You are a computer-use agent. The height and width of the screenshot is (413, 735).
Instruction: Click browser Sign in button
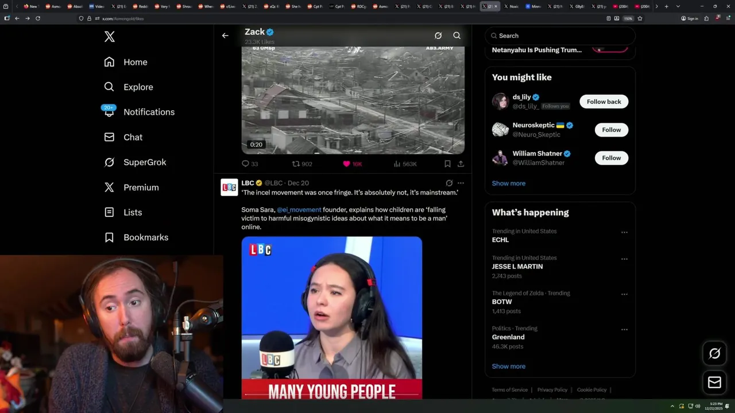[x=690, y=18]
